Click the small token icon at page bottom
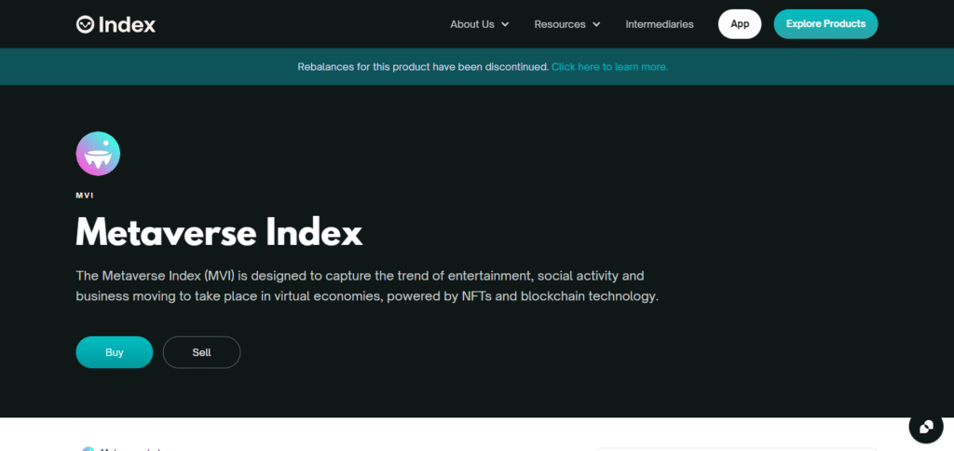954x451 pixels. pos(89,448)
